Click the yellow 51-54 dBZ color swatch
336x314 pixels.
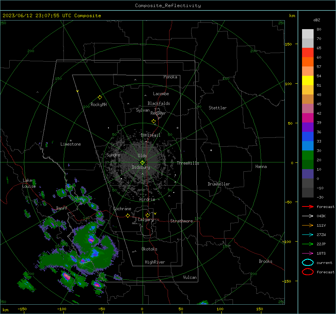click(308, 81)
